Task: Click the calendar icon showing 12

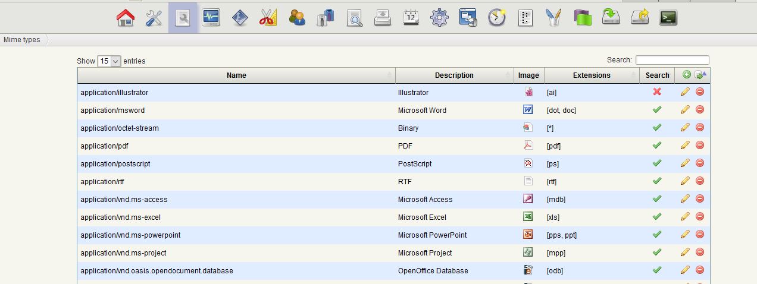Action: [411, 18]
